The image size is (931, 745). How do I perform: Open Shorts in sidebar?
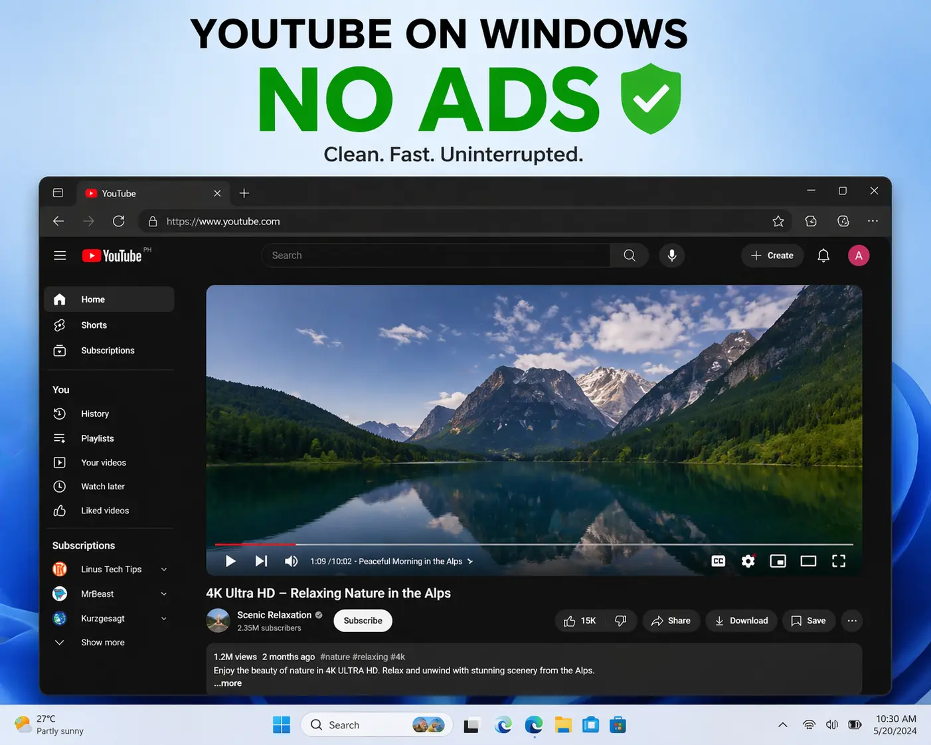click(x=109, y=325)
